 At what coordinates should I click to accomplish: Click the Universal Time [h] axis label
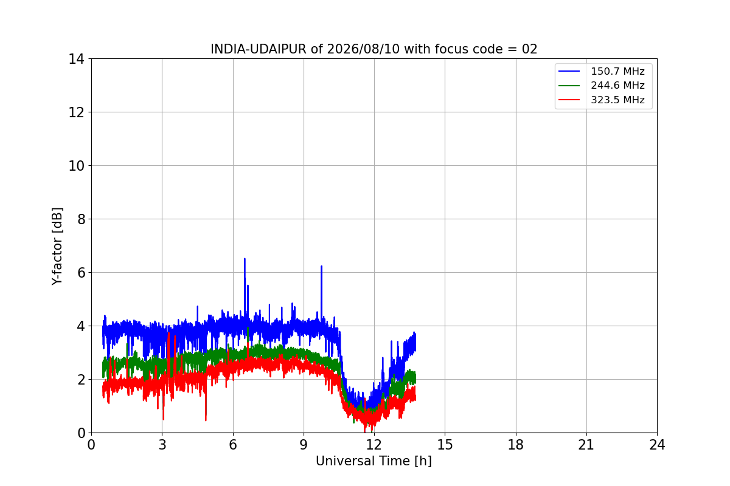(374, 461)
